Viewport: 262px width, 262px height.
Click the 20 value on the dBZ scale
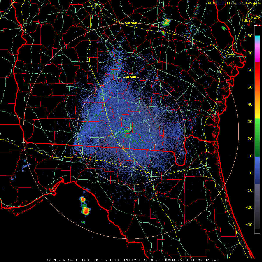tap(250, 139)
